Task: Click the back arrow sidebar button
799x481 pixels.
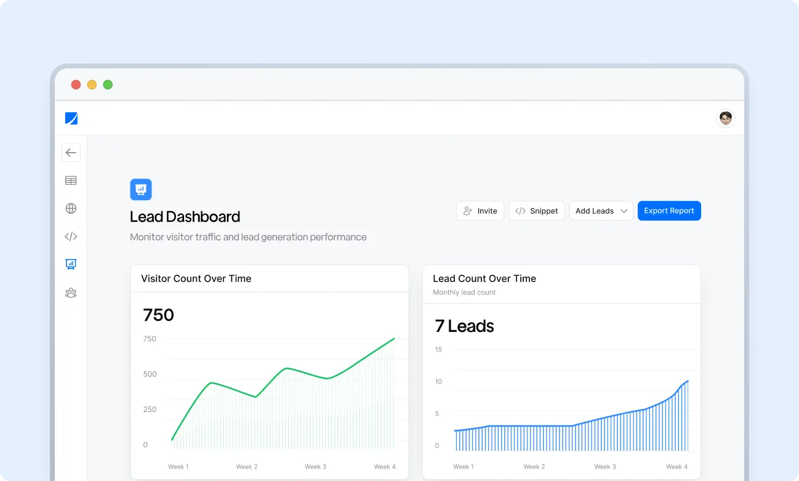Action: [71, 153]
